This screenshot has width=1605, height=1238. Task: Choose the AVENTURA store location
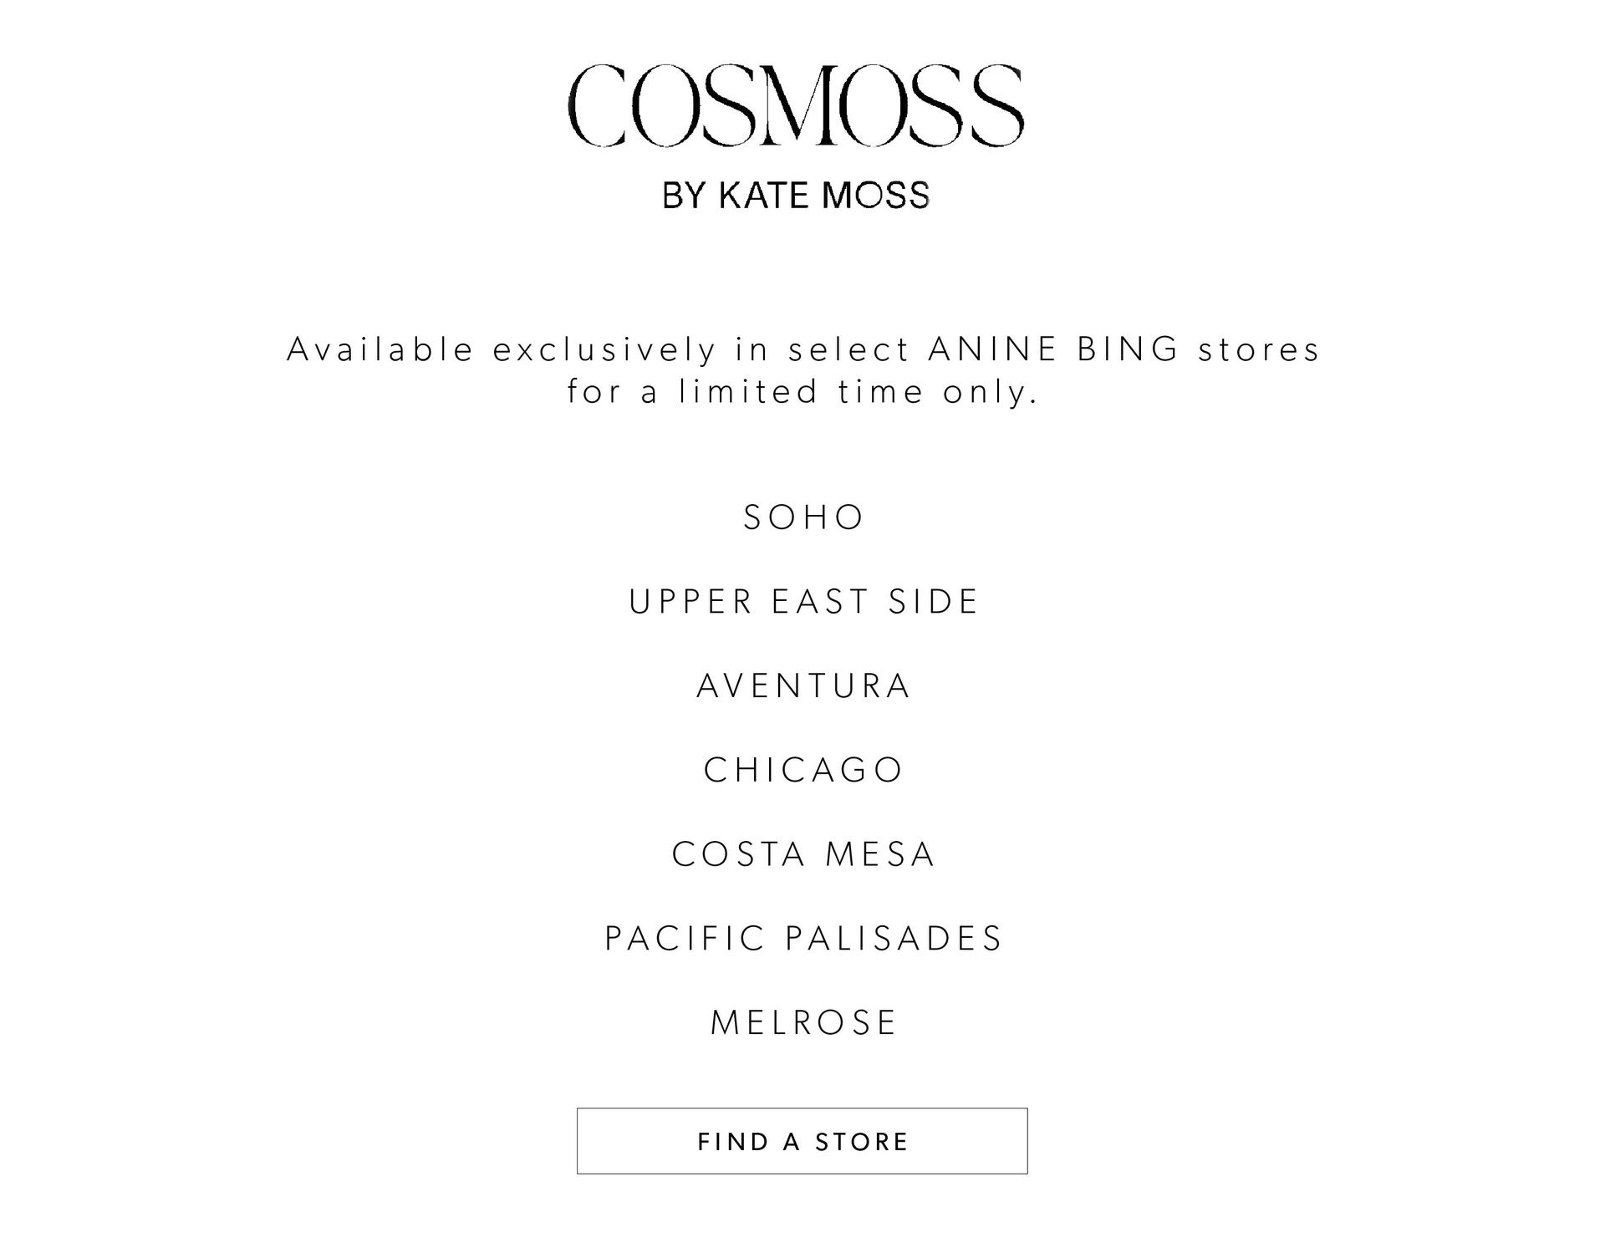point(803,686)
